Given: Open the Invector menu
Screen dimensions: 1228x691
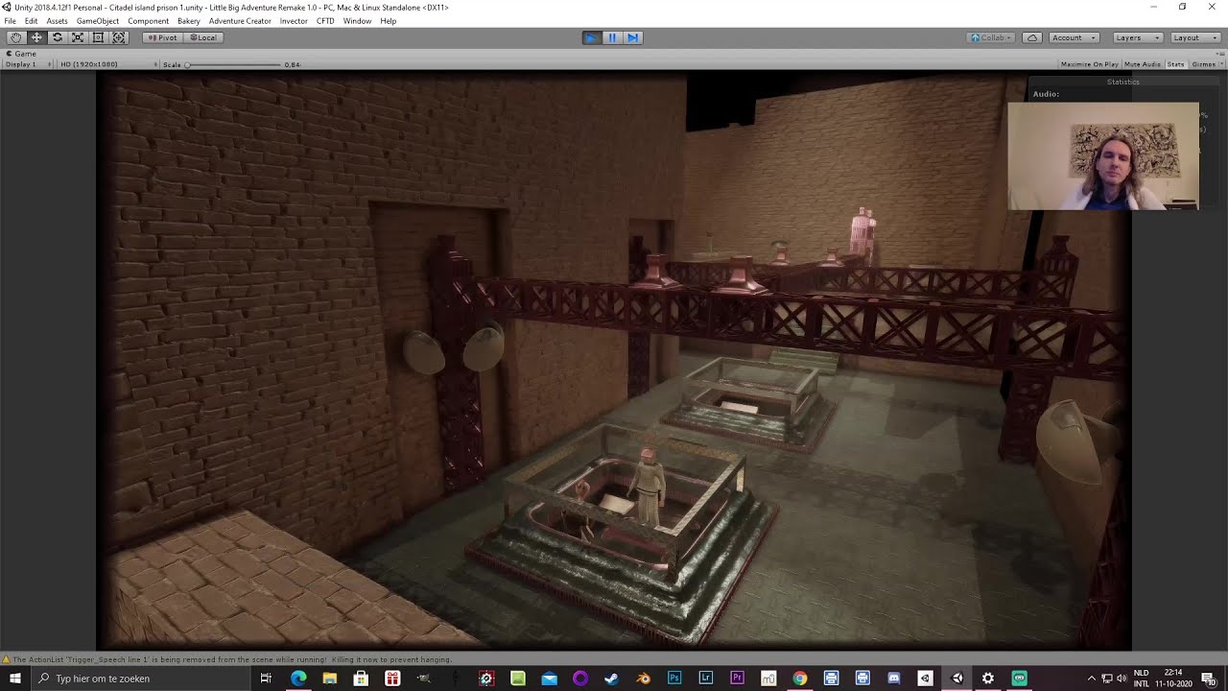Looking at the screenshot, I should (294, 21).
